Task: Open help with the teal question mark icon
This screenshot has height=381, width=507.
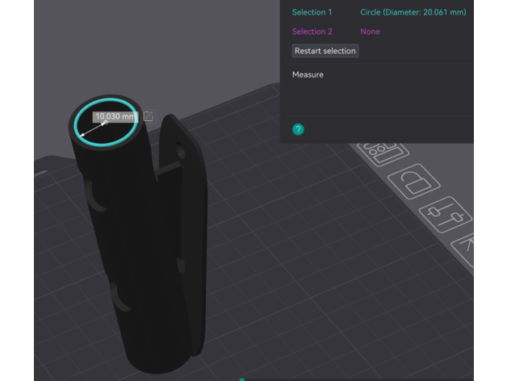Action: click(x=298, y=129)
